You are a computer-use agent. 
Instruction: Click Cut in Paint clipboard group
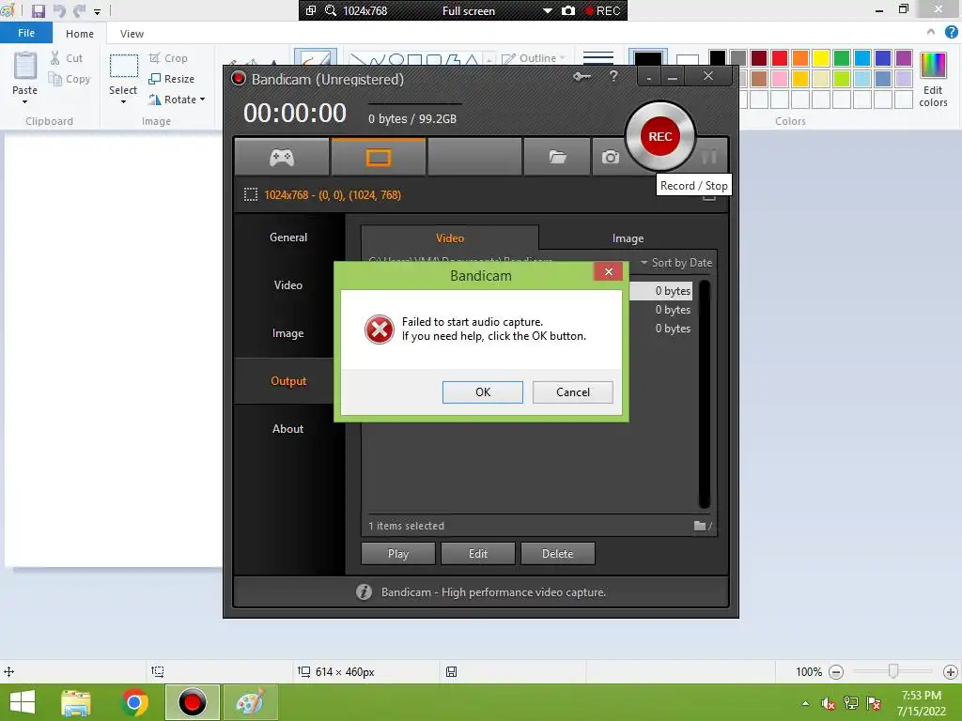[67, 58]
